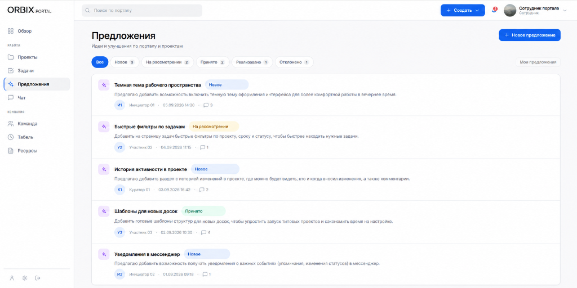Viewport: 577px width, 288px height.
Task: Click the search magnifier icon
Action: pyautogui.click(x=87, y=11)
